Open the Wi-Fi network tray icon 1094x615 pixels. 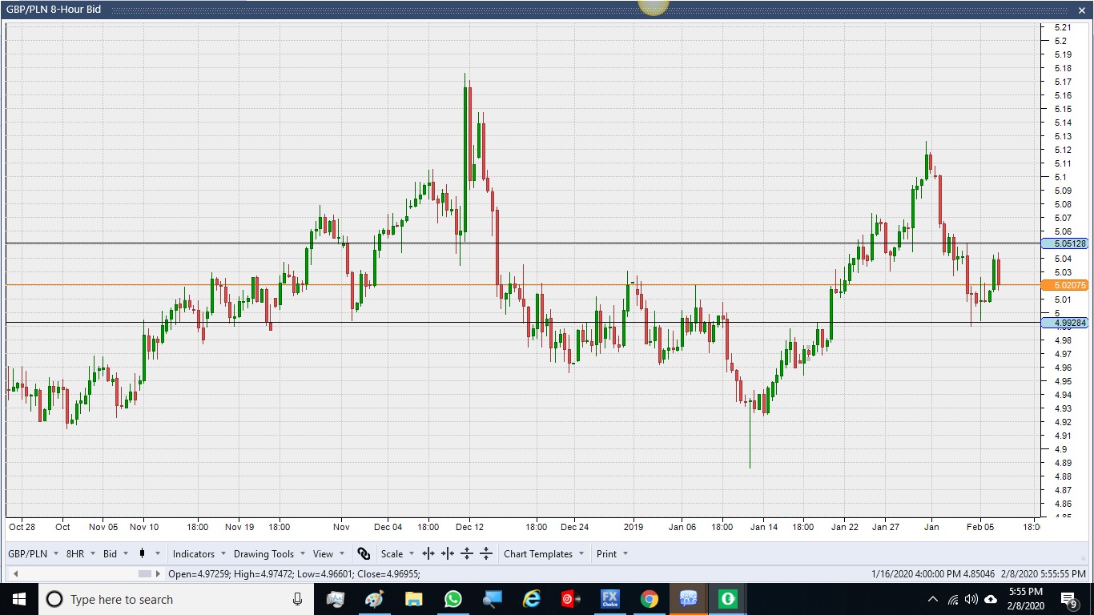(x=953, y=599)
